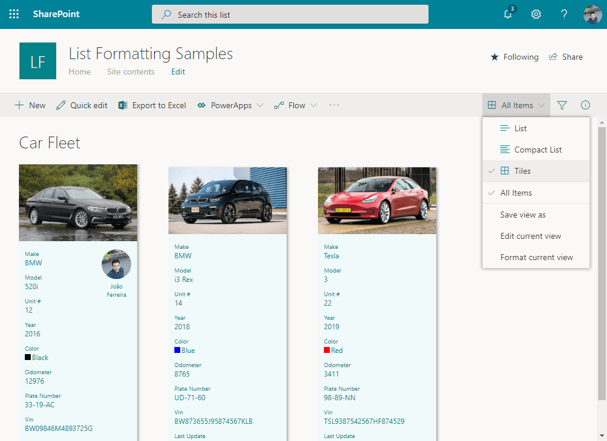Click the scrollbar down arrow

pos(602,436)
